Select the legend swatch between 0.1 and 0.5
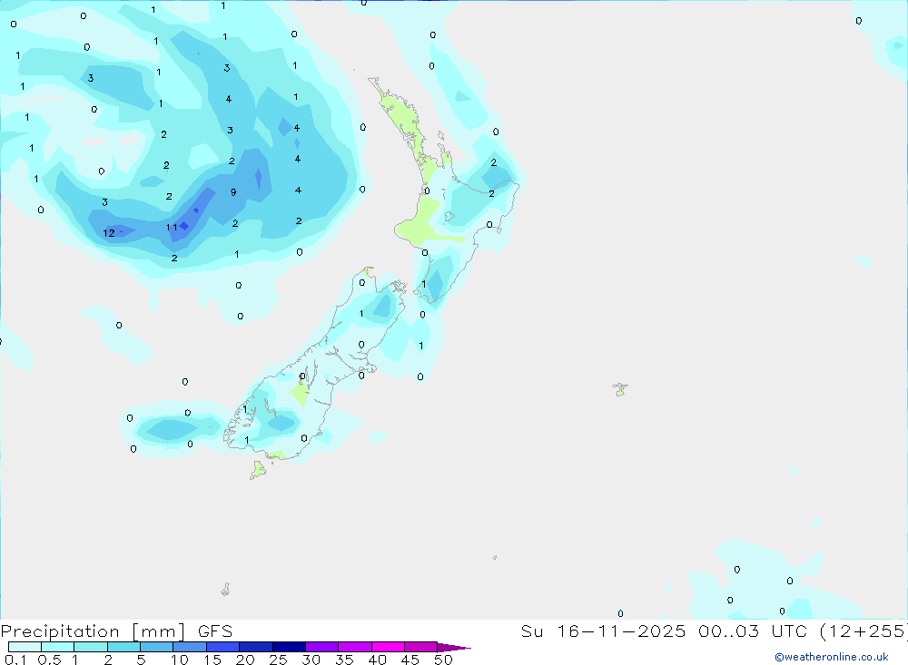 [x=25, y=647]
